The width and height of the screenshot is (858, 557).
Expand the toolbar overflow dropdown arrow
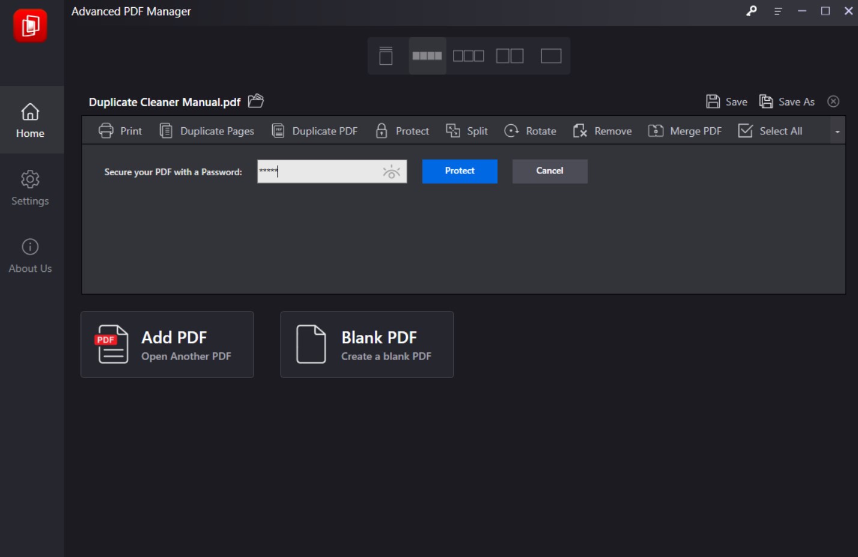click(837, 131)
